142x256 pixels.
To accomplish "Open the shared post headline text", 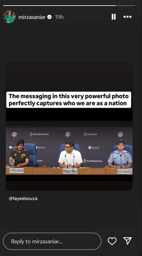I will (x=69, y=99).
